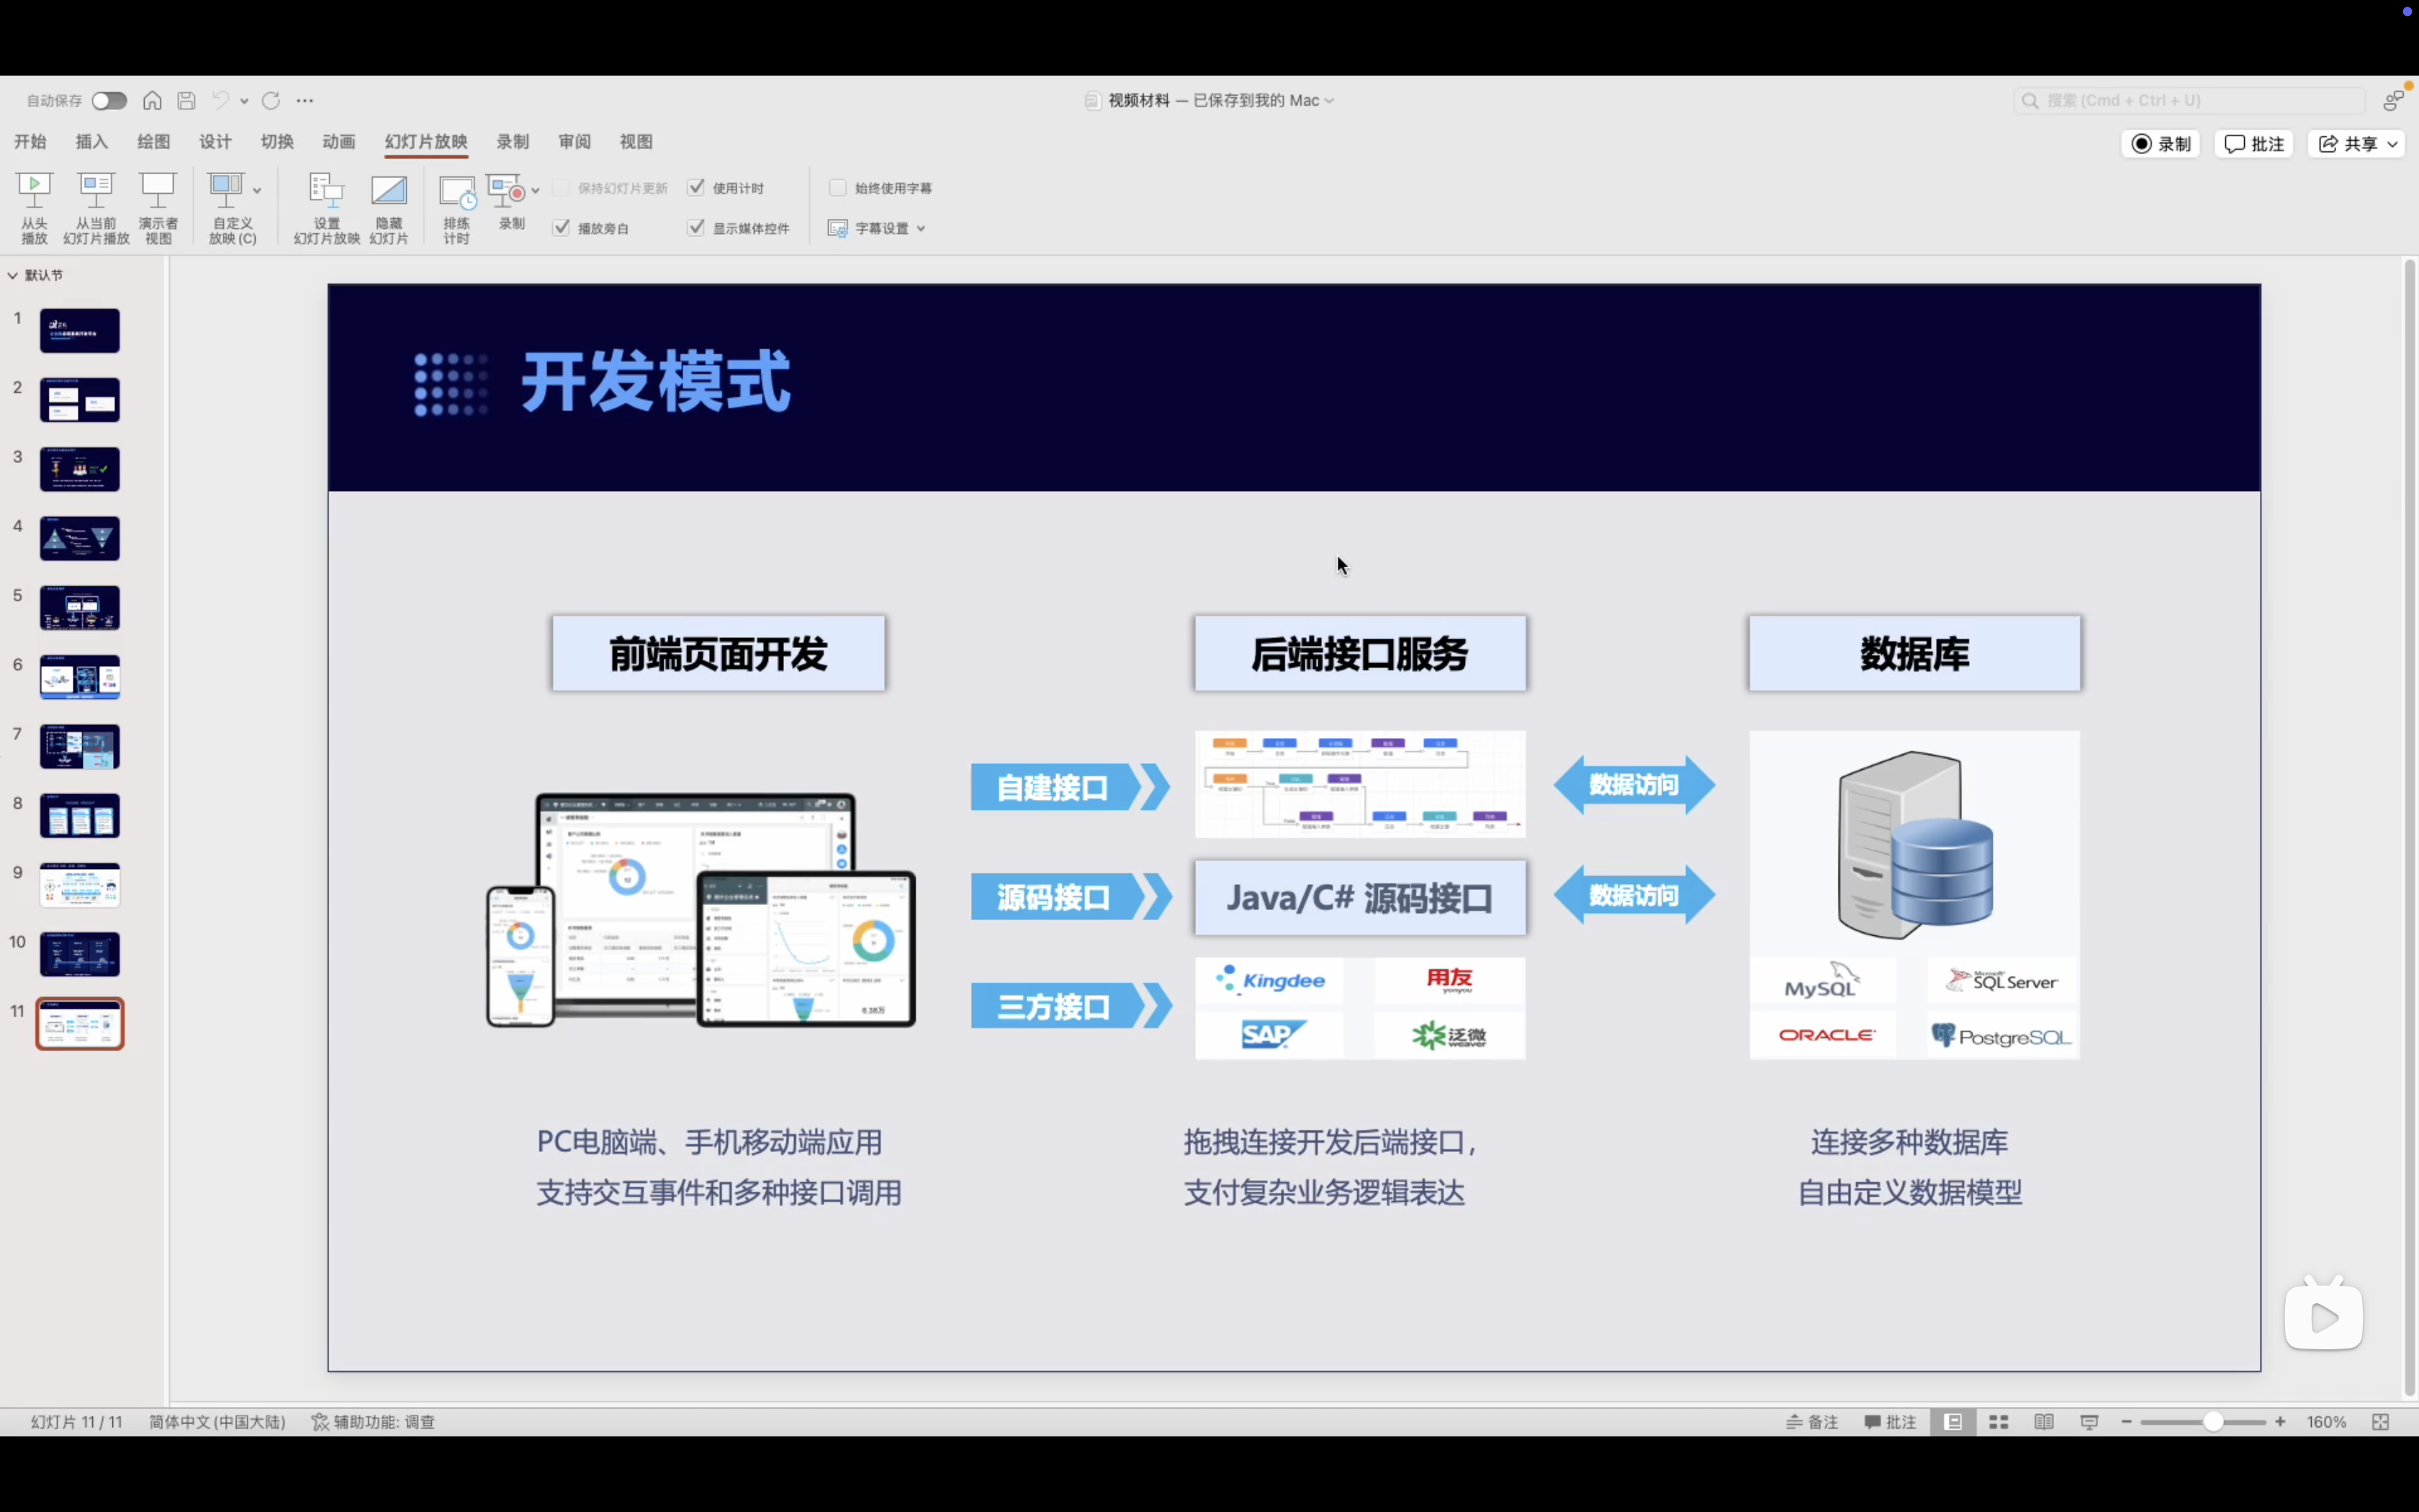The image size is (2419, 1512).
Task: Click zoom percentage 160%
Action: 2326,1422
